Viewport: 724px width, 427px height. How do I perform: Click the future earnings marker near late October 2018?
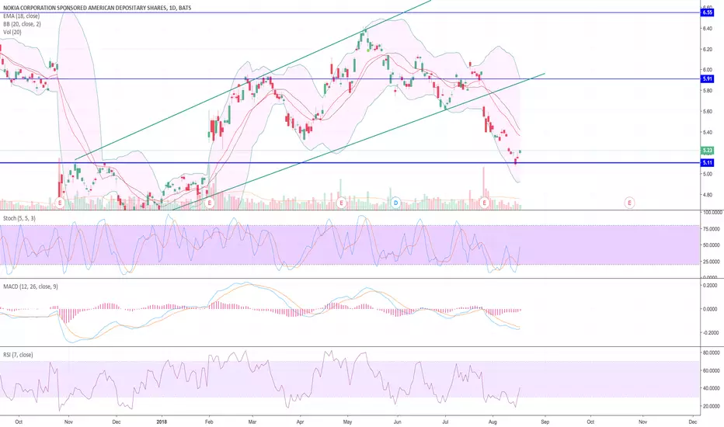tap(629, 203)
